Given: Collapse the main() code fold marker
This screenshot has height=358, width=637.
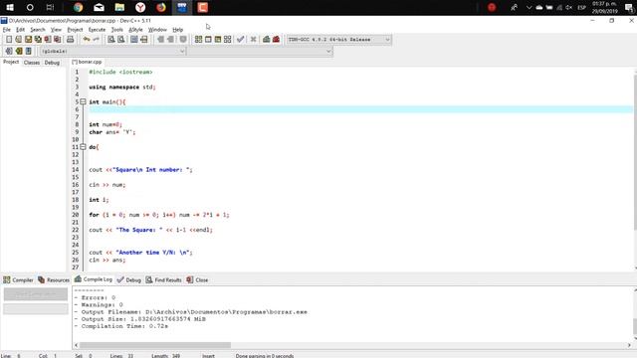Looking at the screenshot, I should pos(83,101).
